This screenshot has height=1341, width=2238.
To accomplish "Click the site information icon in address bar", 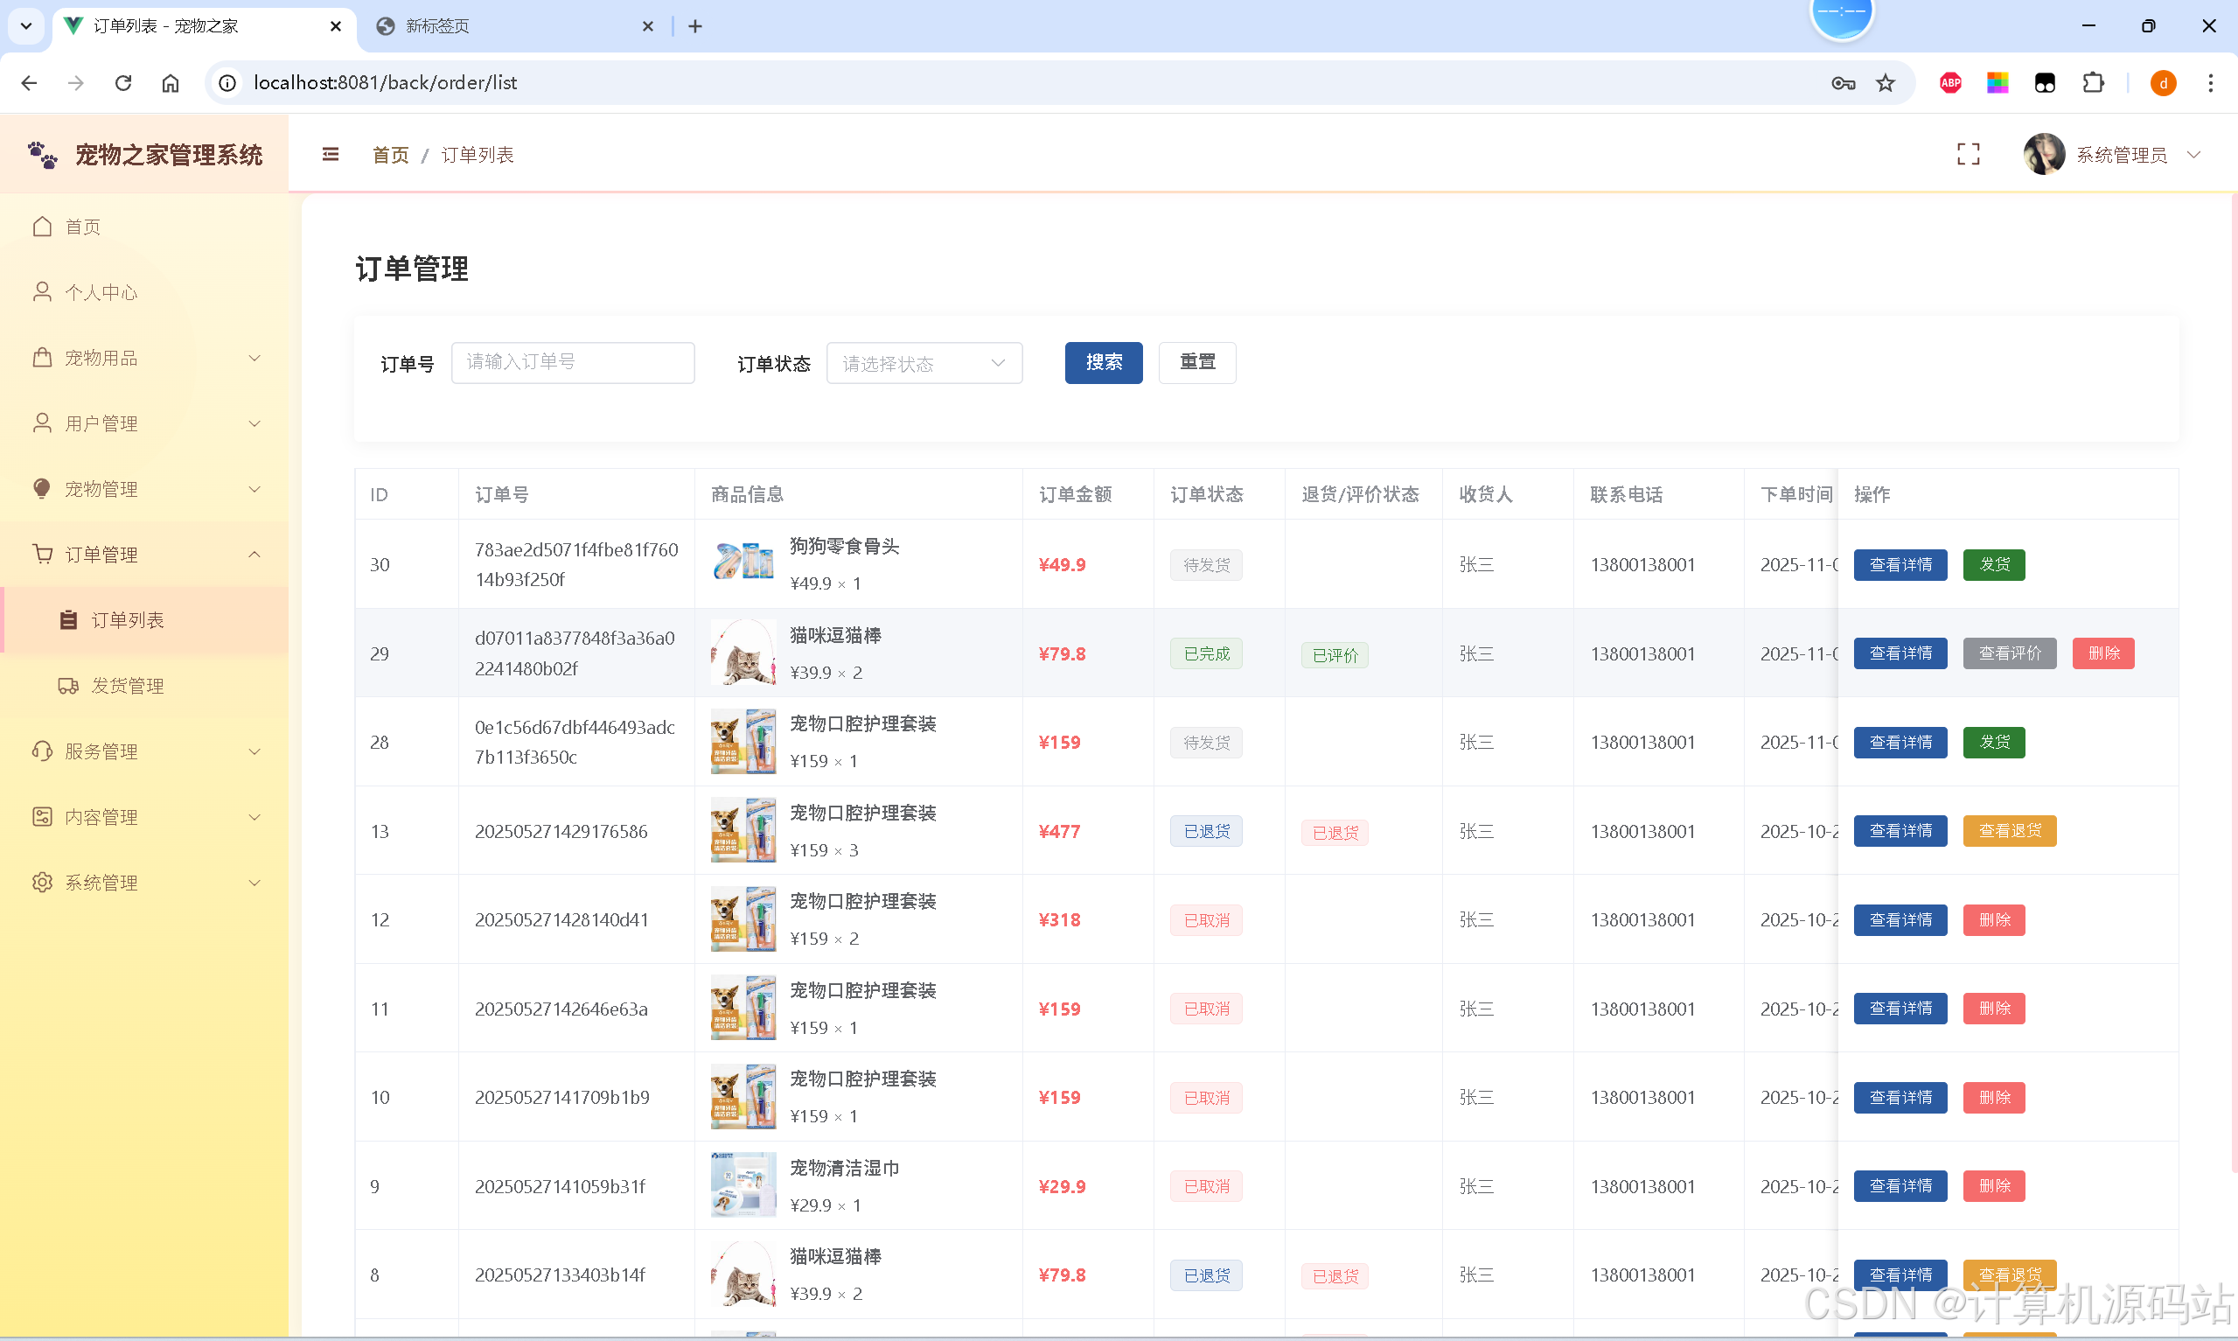I will (227, 83).
